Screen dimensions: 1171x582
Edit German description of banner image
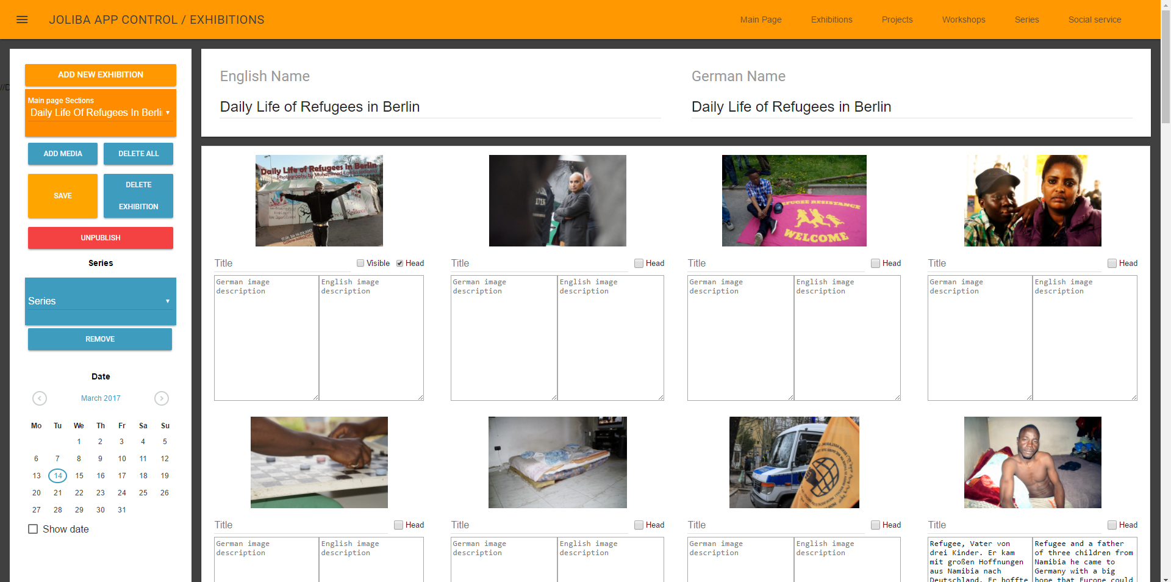point(267,338)
